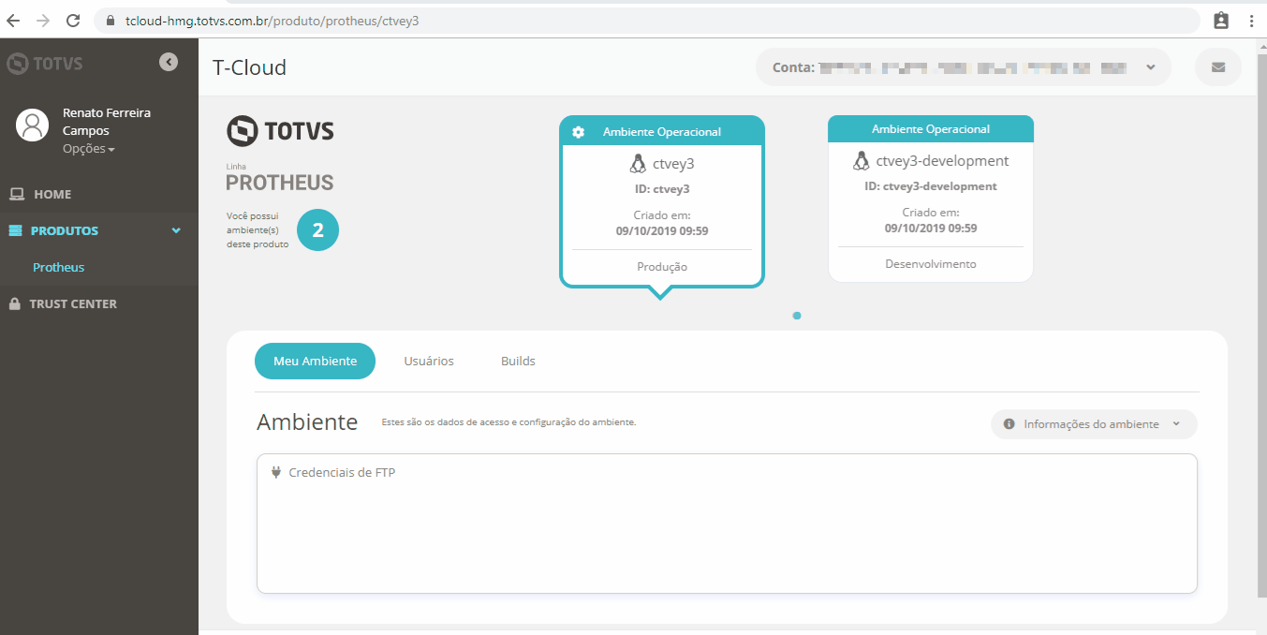The image size is (1267, 635).
Task: Click the Linux penguin icon beside ctvey3
Action: click(639, 164)
